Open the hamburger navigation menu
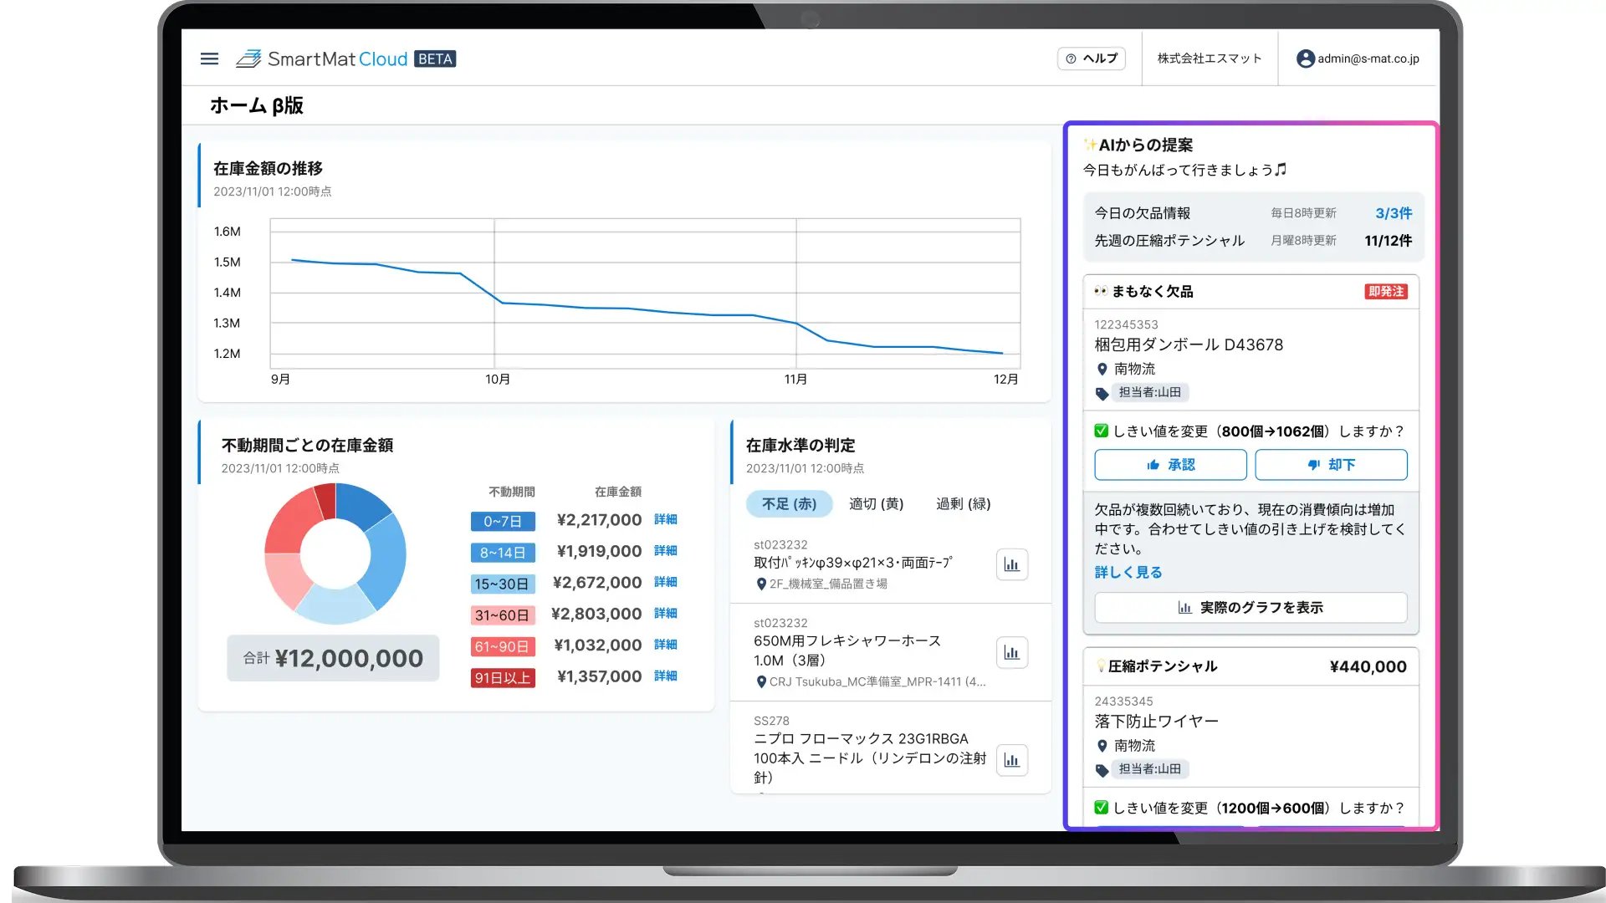1606x903 pixels. tap(208, 59)
